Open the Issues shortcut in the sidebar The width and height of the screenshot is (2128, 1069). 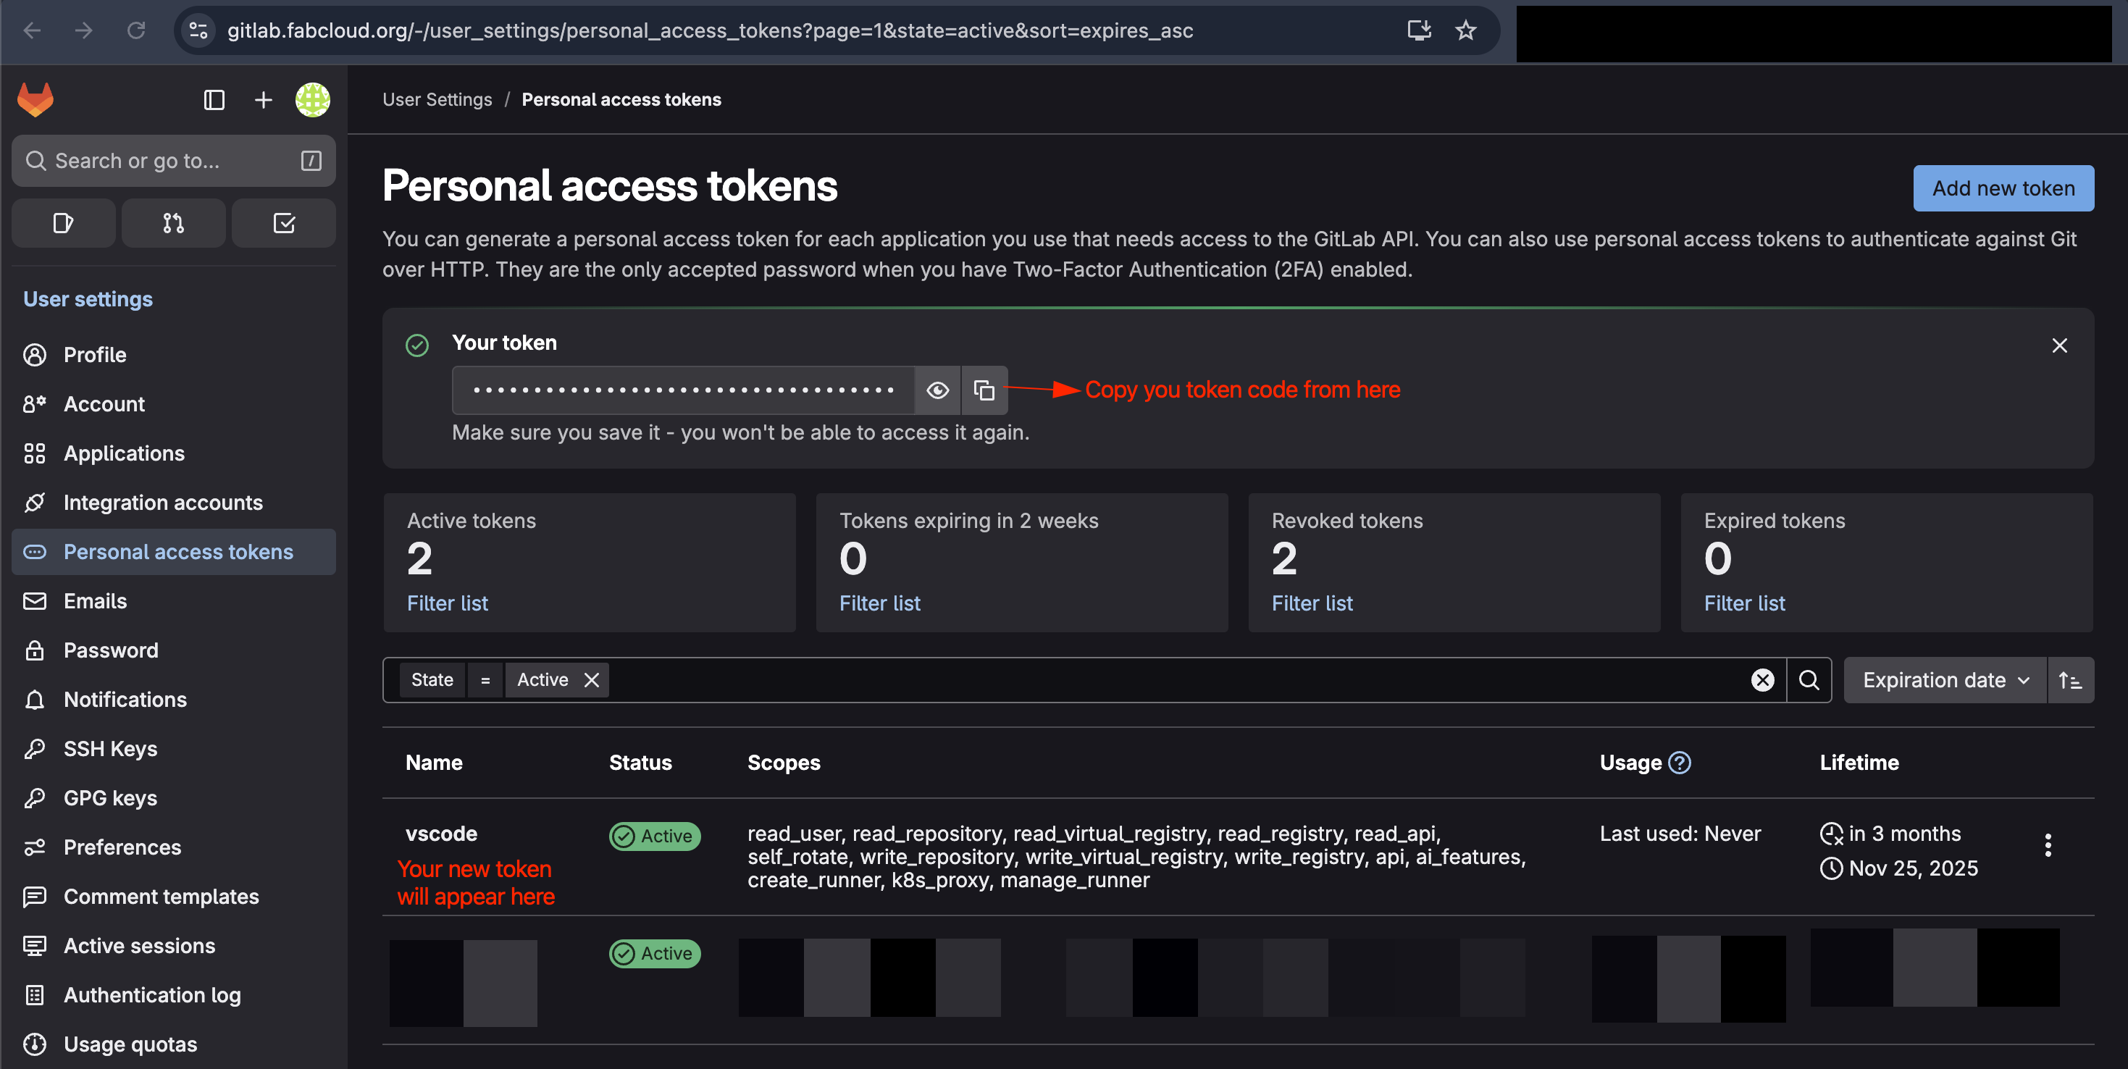click(63, 222)
